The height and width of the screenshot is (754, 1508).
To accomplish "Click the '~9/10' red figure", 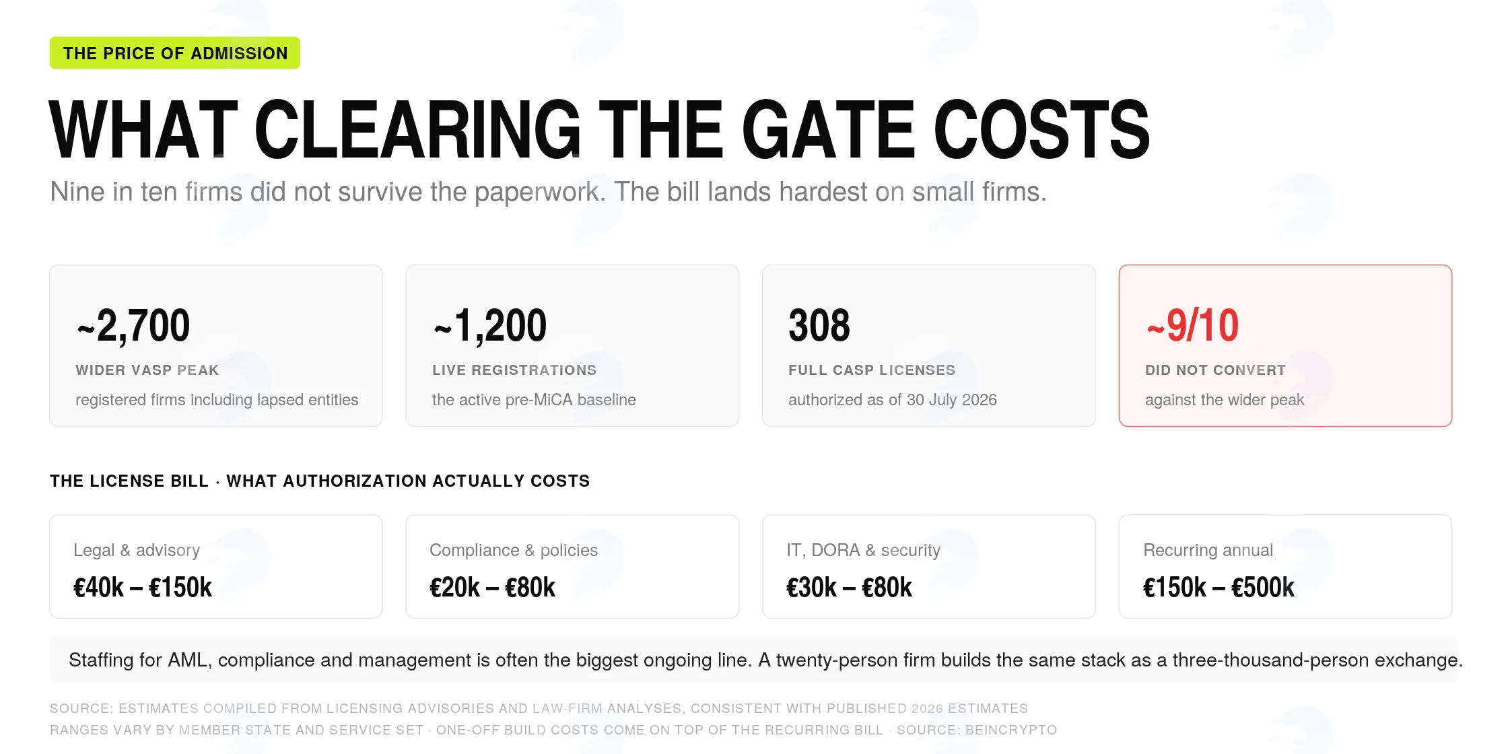I will [1192, 326].
